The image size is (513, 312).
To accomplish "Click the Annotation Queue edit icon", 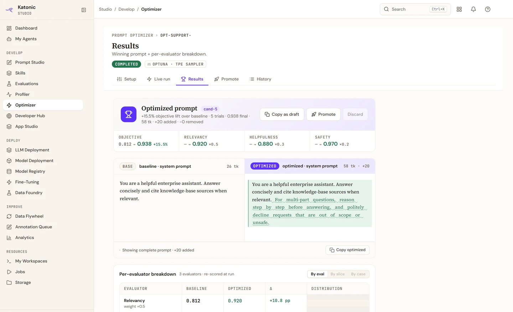I will [x=9, y=227].
